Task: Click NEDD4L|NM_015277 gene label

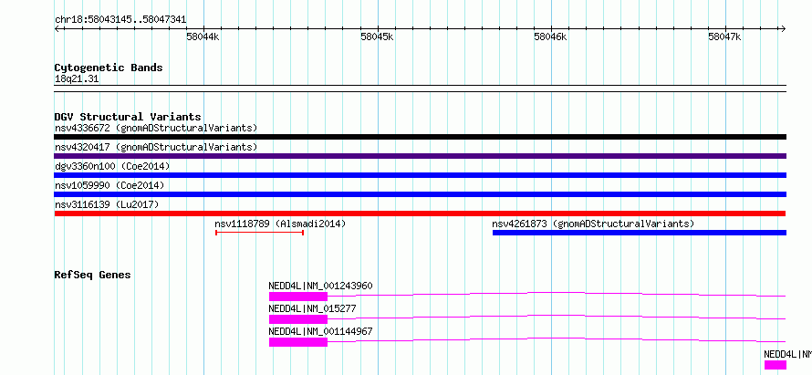Action: point(312,308)
